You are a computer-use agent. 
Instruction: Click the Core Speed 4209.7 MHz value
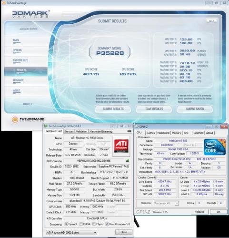pos(165,181)
